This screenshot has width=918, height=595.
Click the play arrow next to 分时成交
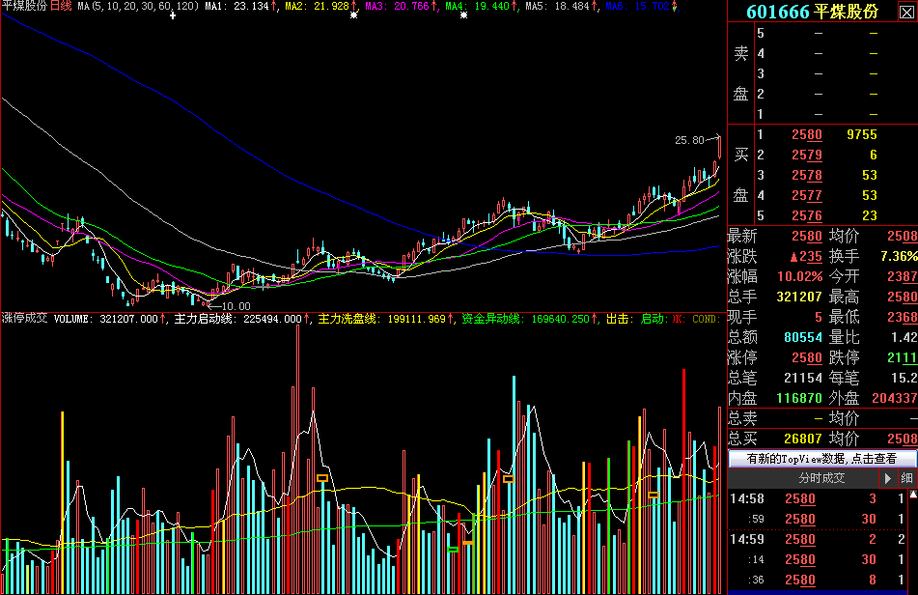coord(887,478)
